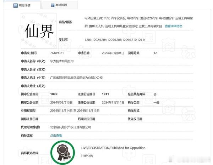
Task: Click the 商标流程 tab list icon
Action: click(53, 5)
